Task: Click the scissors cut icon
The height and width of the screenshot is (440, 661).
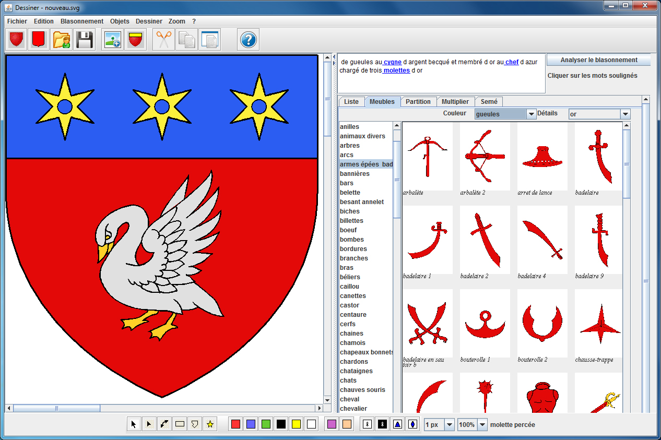Action: (164, 40)
